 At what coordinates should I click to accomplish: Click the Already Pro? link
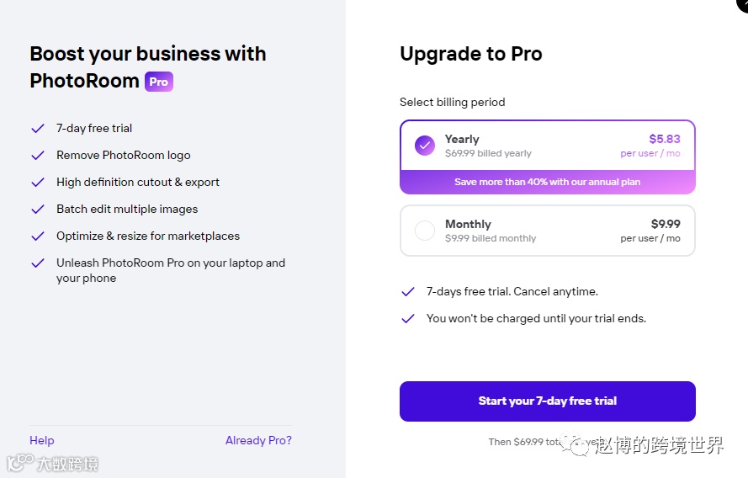(258, 440)
